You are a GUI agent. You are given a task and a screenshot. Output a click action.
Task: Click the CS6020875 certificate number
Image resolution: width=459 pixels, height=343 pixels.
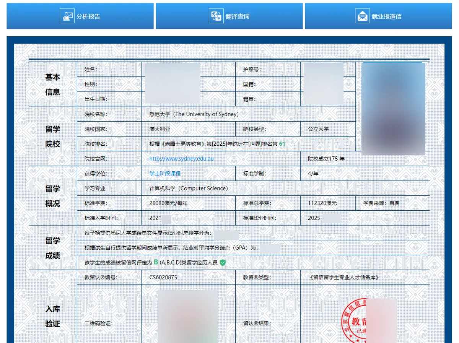(x=163, y=277)
